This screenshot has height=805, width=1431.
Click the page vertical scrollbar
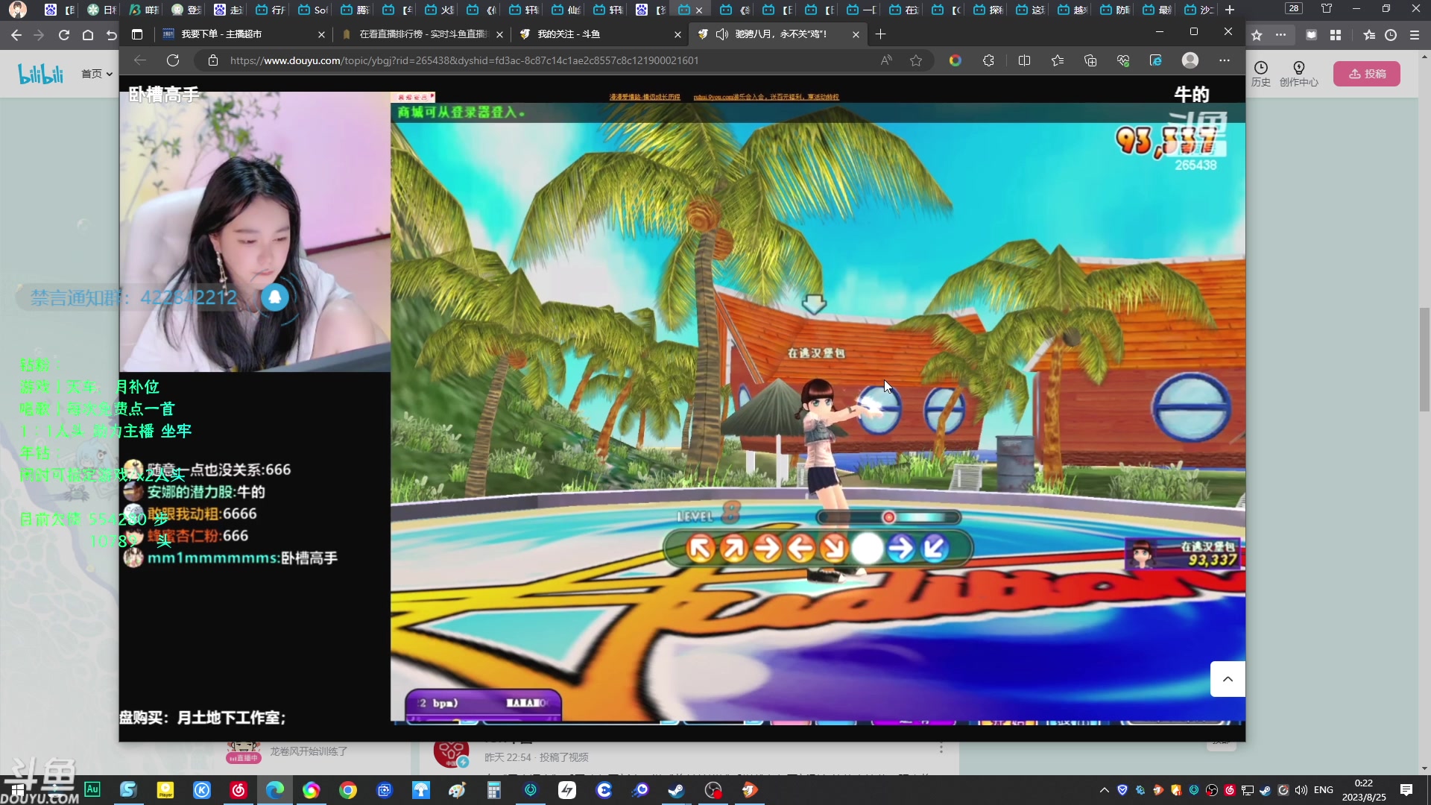tap(1424, 359)
